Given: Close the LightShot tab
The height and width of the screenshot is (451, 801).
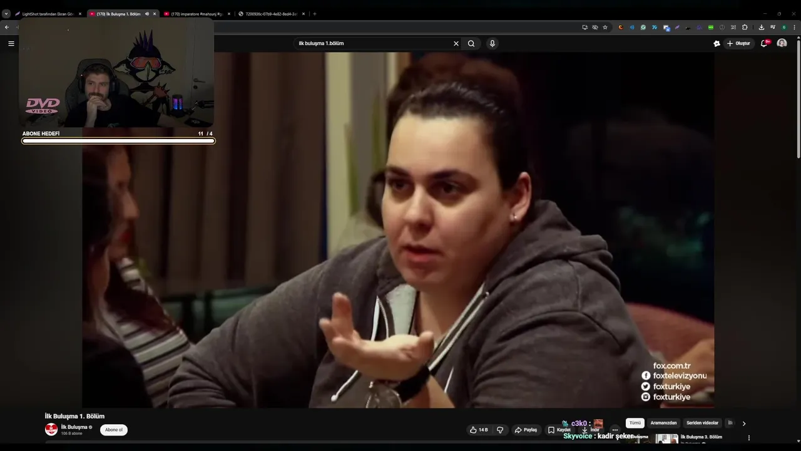Looking at the screenshot, I should 80,14.
